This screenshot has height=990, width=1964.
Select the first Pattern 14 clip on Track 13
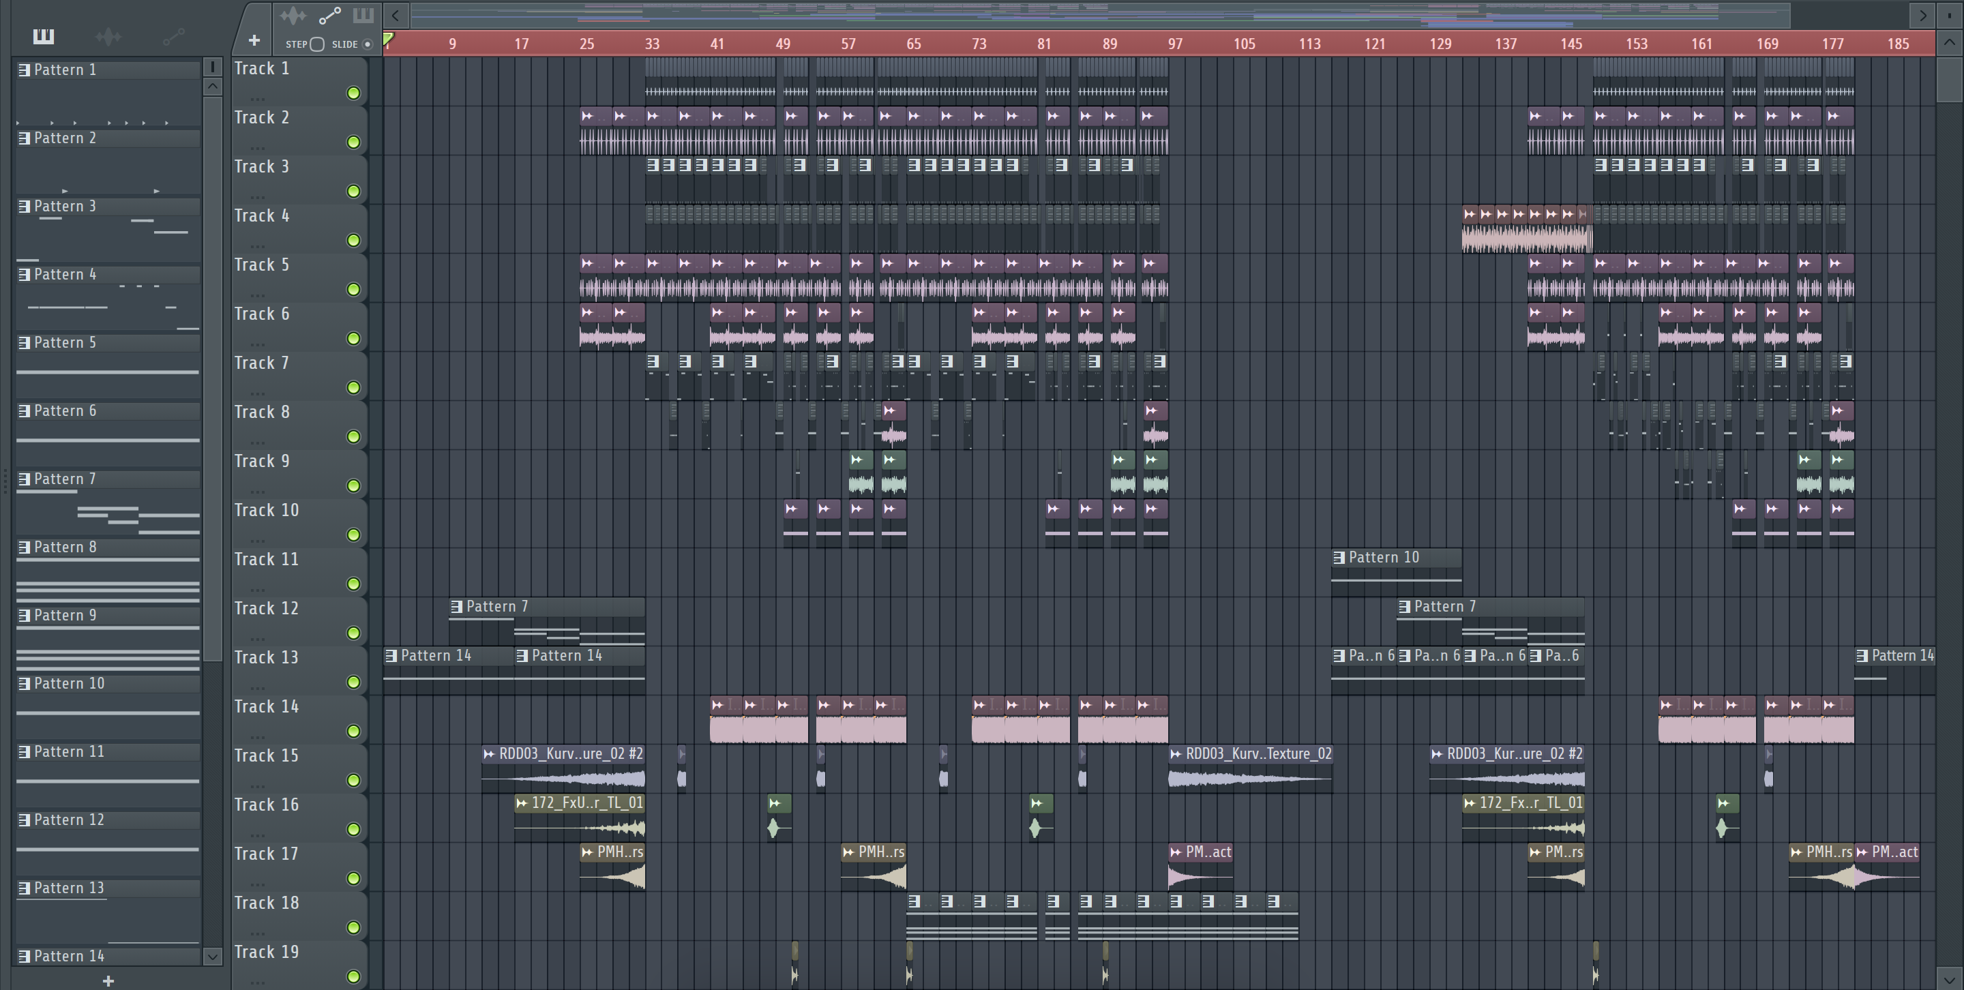point(448,670)
